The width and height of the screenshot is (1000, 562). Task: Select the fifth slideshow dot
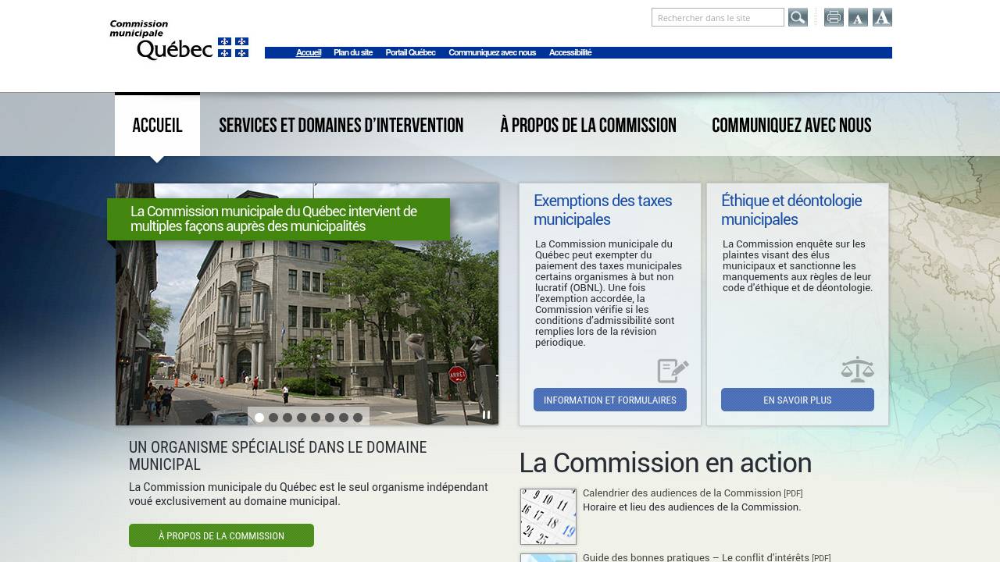316,418
